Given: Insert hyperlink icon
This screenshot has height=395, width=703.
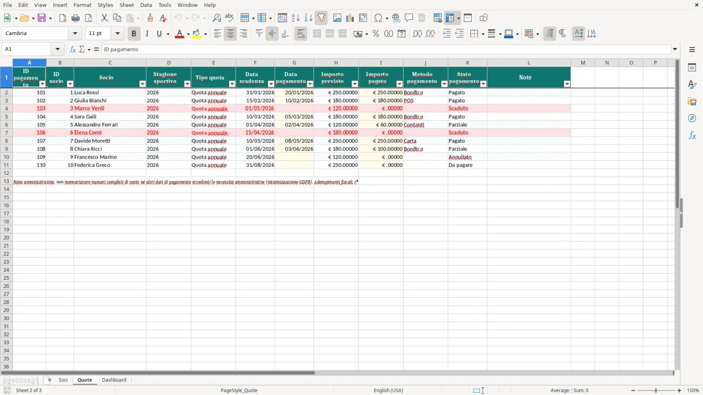Looking at the screenshot, I should point(396,18).
